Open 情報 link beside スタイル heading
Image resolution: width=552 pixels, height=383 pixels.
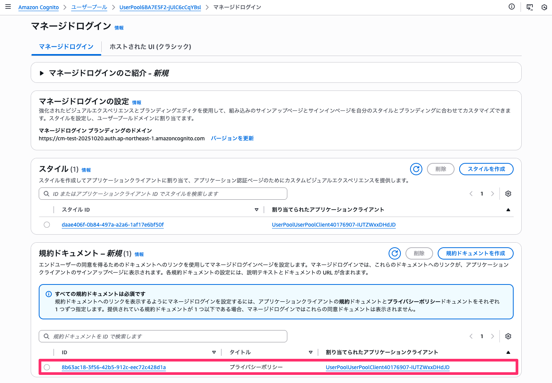click(x=86, y=170)
